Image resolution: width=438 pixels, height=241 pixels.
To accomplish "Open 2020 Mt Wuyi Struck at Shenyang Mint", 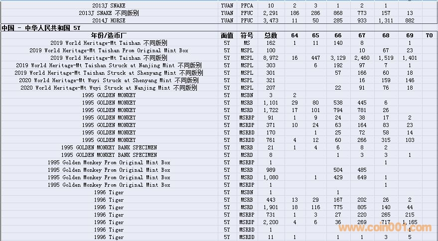I will [109, 80].
